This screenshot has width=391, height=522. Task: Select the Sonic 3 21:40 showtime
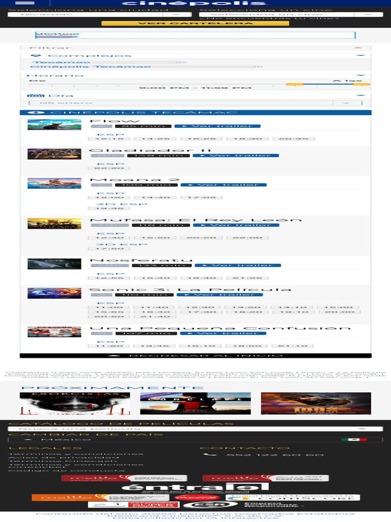(155, 317)
